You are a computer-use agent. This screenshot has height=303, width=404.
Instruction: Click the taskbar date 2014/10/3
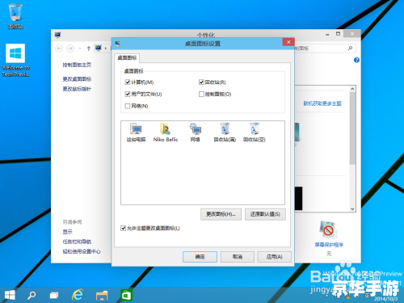(x=385, y=299)
